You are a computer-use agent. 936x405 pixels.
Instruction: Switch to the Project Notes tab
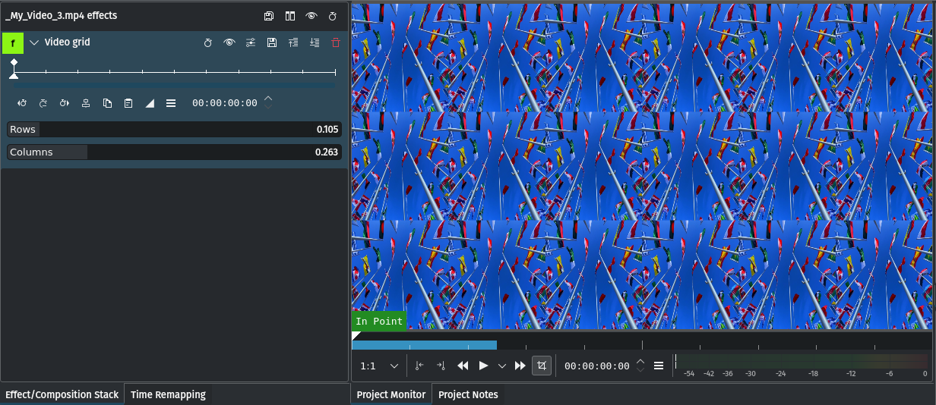(468, 394)
